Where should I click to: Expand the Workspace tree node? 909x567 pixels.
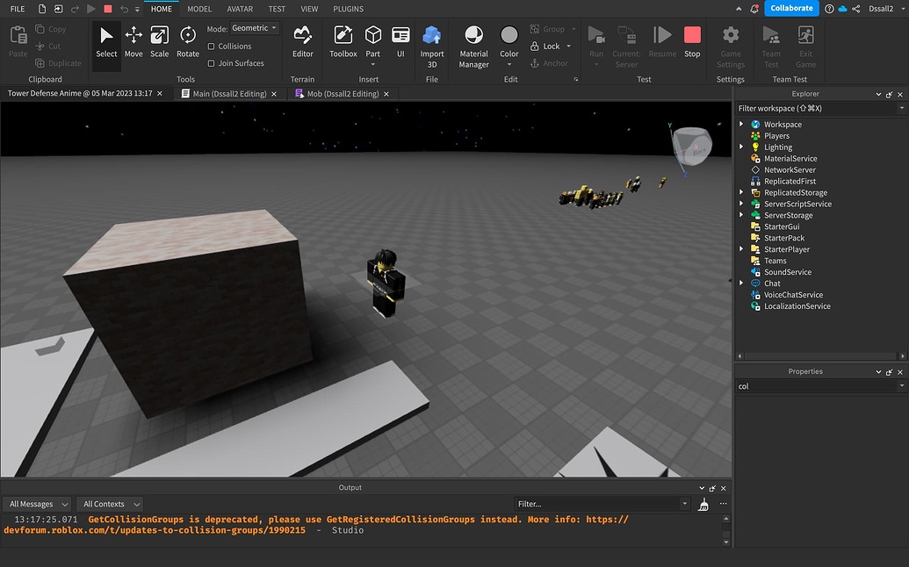pyautogui.click(x=741, y=125)
